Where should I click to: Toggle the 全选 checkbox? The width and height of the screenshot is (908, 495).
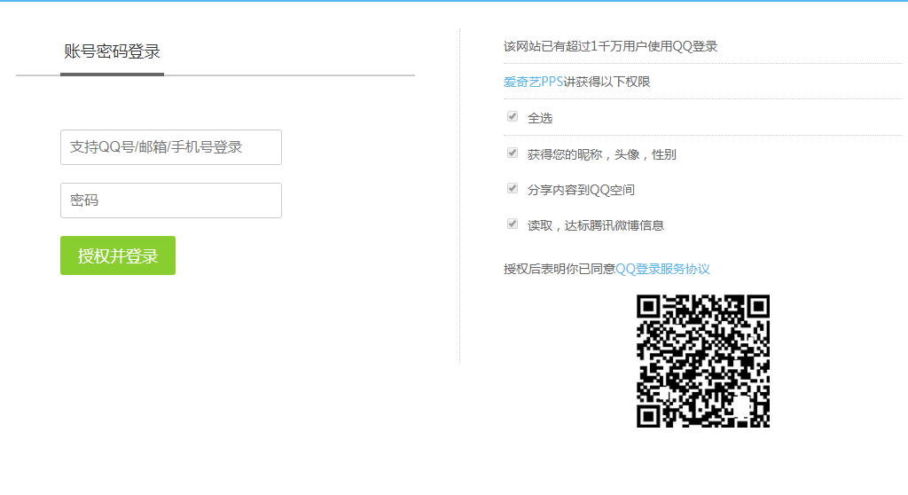tap(513, 116)
